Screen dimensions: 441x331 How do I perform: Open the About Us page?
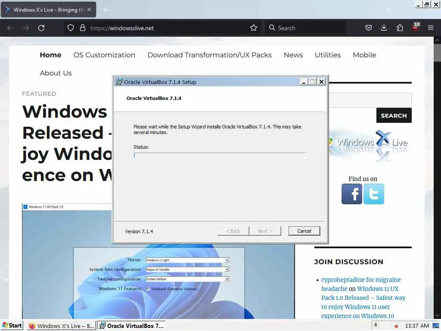(x=56, y=73)
